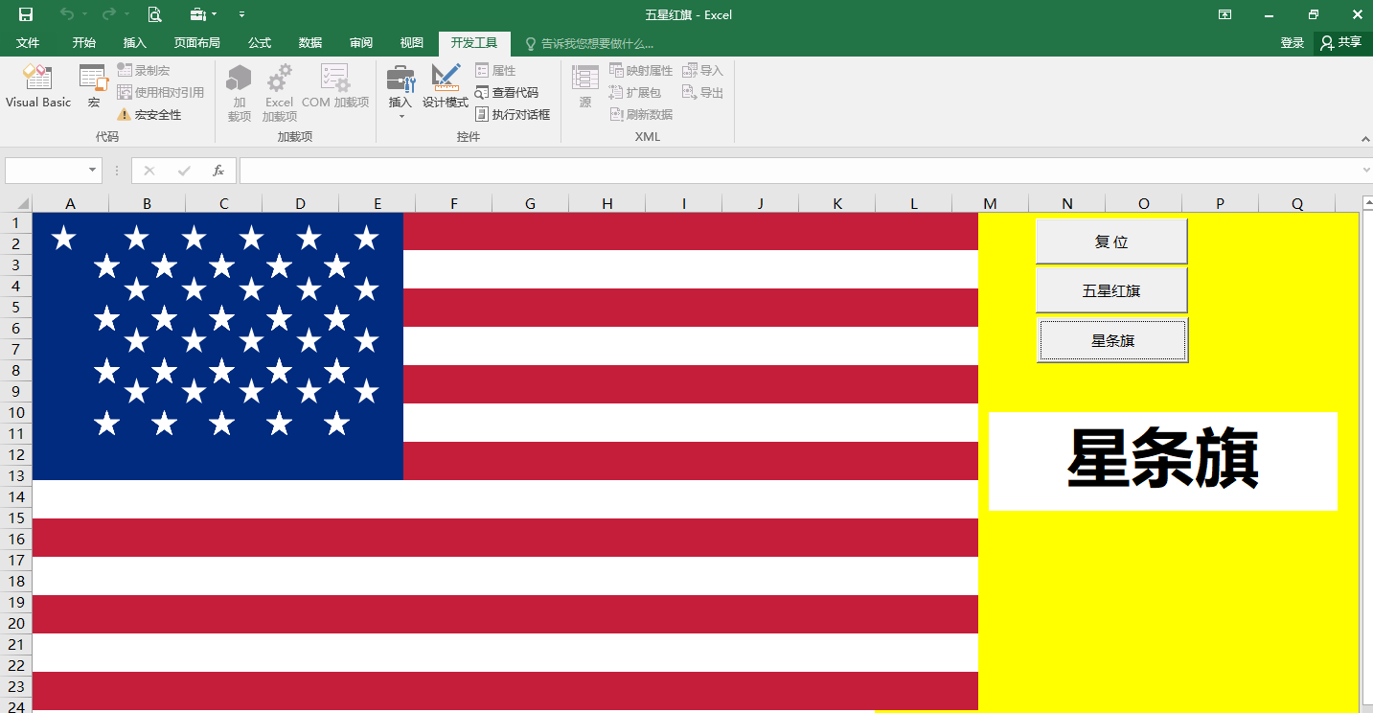This screenshot has width=1373, height=713.
Task: Click the 共享 share button
Action: [1341, 43]
